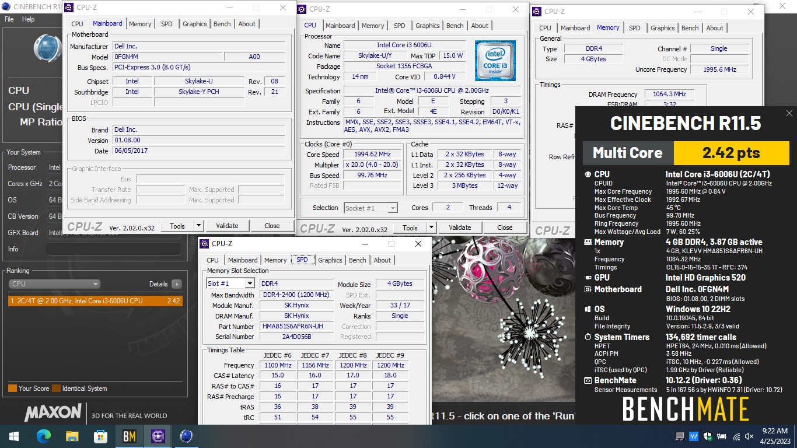Viewport: 797px width, 448px height.
Task: Click the Multiplier value x 20.0
Action: 372,165
